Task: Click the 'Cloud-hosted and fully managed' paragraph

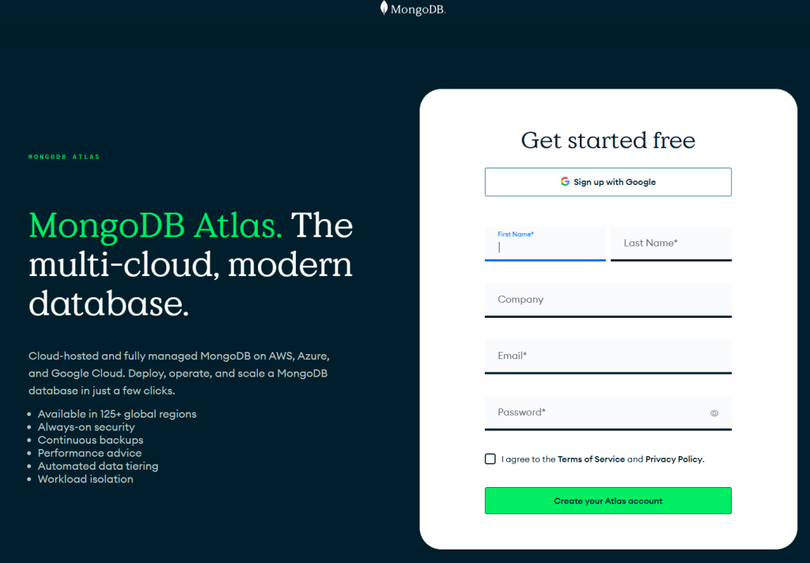Action: click(x=179, y=373)
